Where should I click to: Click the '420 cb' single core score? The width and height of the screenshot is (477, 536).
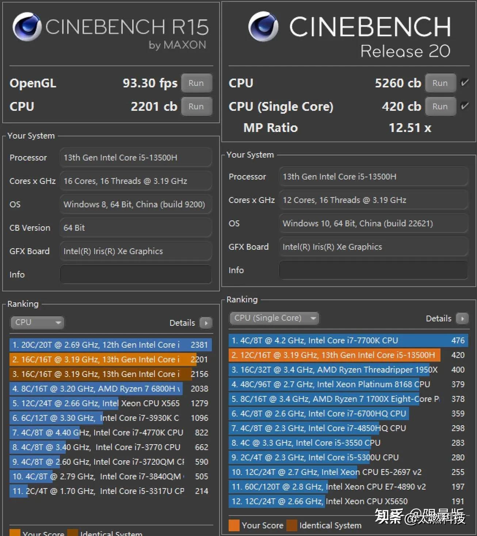coord(402,106)
